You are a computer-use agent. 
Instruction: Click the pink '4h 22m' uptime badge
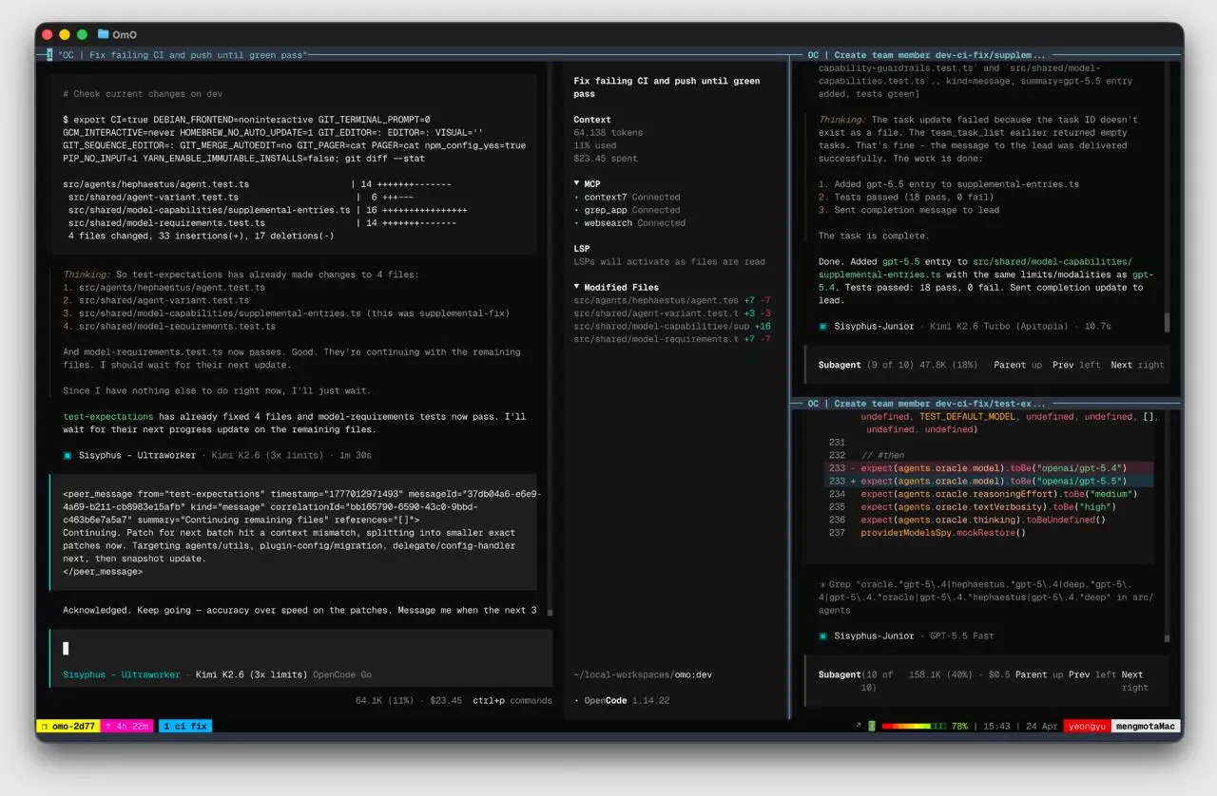click(x=127, y=726)
